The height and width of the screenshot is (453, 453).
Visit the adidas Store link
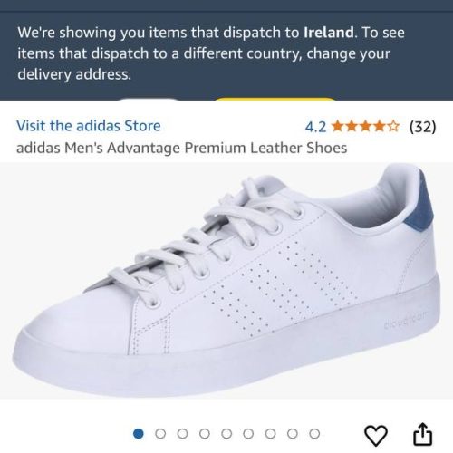pos(89,126)
